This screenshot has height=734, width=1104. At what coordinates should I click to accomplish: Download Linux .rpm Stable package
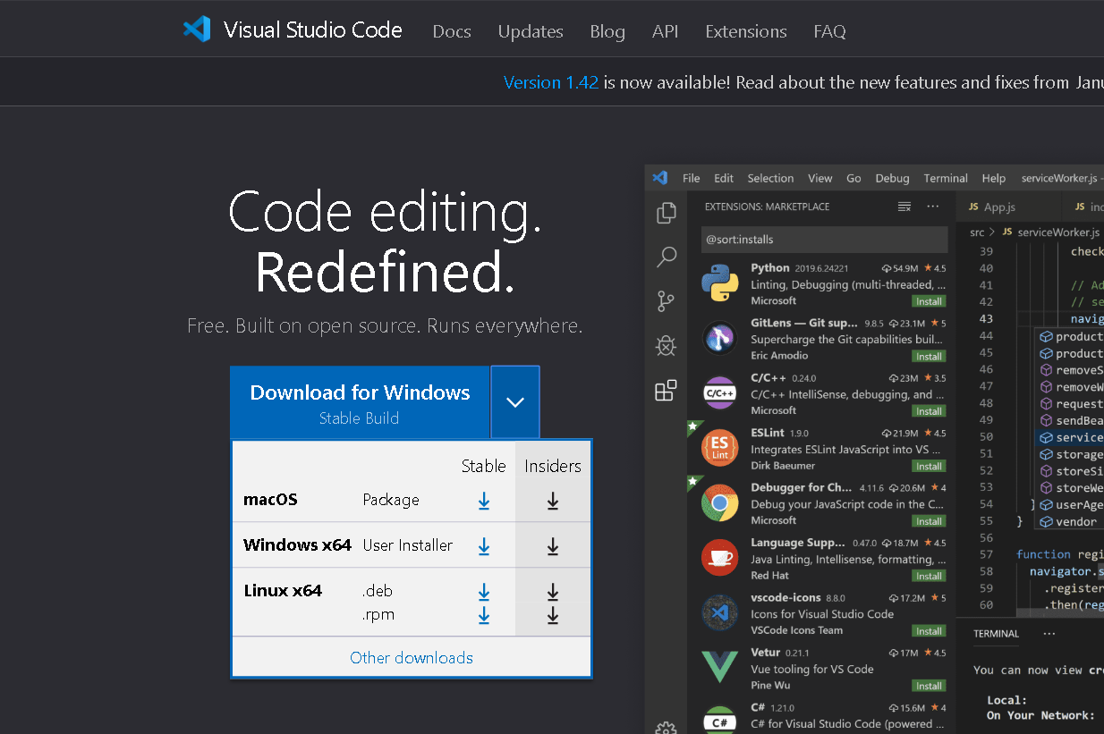point(484,614)
